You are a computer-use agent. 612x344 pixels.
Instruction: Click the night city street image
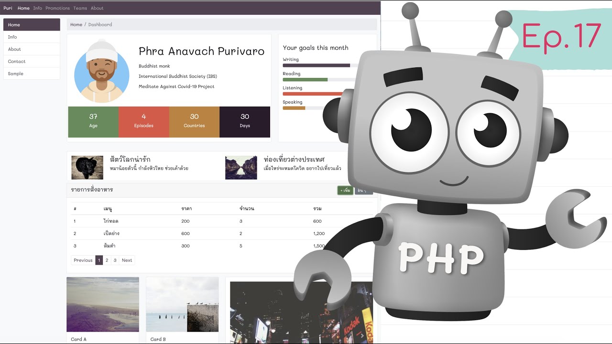(x=301, y=312)
